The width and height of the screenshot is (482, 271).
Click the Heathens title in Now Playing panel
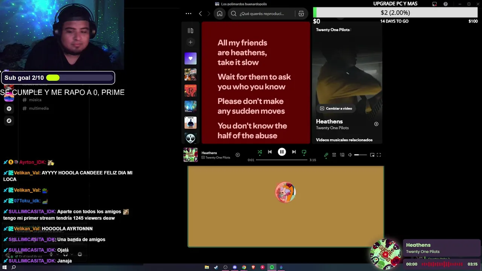click(329, 121)
